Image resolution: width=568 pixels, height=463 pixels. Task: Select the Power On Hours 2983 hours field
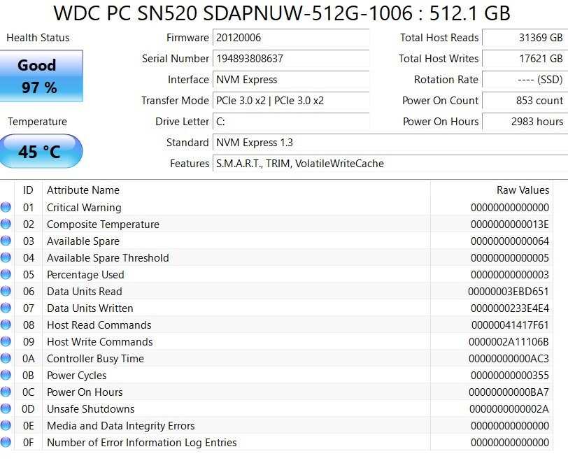pyautogui.click(x=525, y=122)
